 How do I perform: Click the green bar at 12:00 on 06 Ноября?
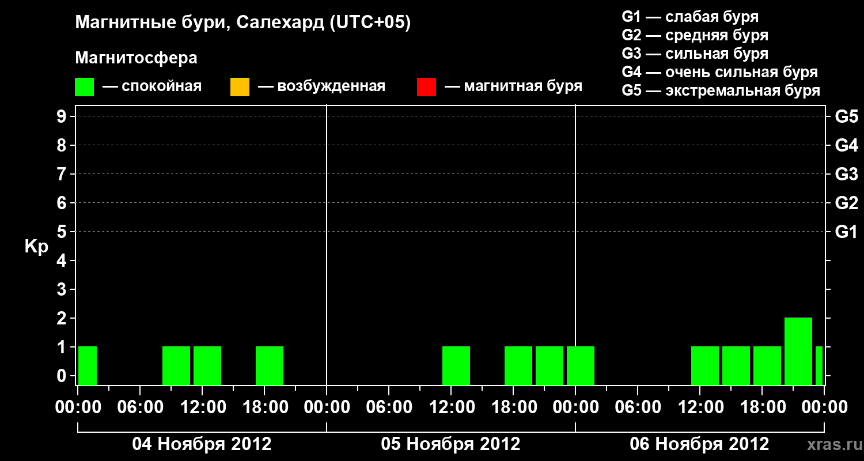(705, 365)
